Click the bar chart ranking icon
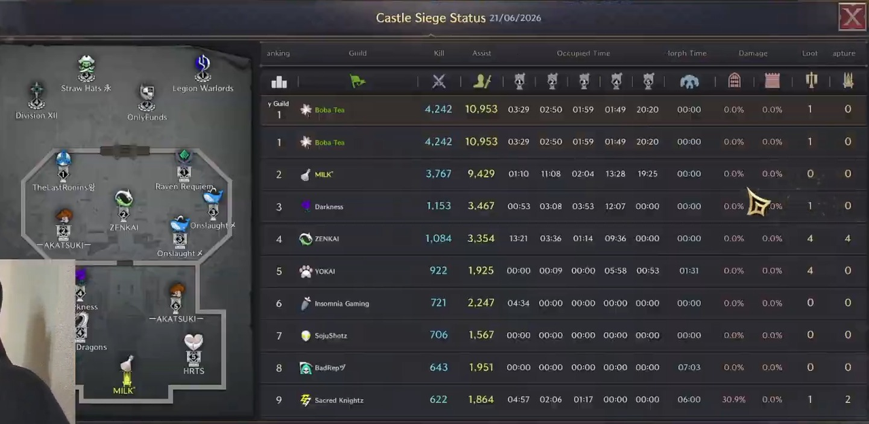This screenshot has width=869, height=424. click(x=279, y=82)
